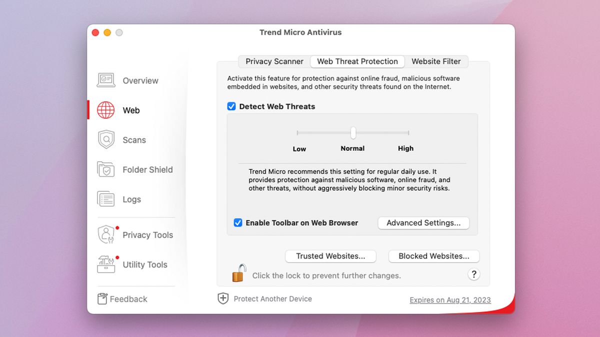Open the Privacy Scanner tab

(x=273, y=61)
